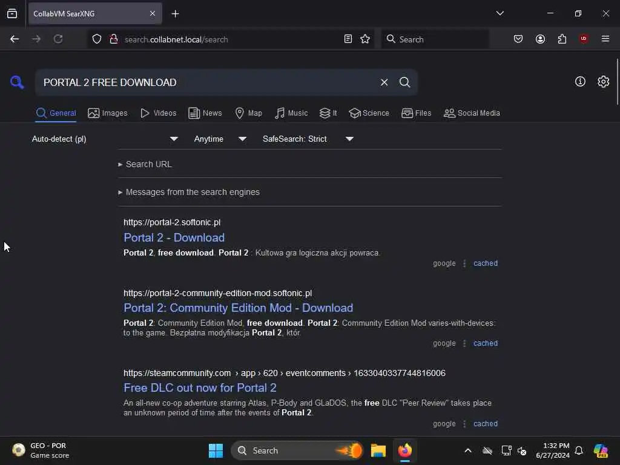Click the SearXNG query input field

[x=208, y=82]
